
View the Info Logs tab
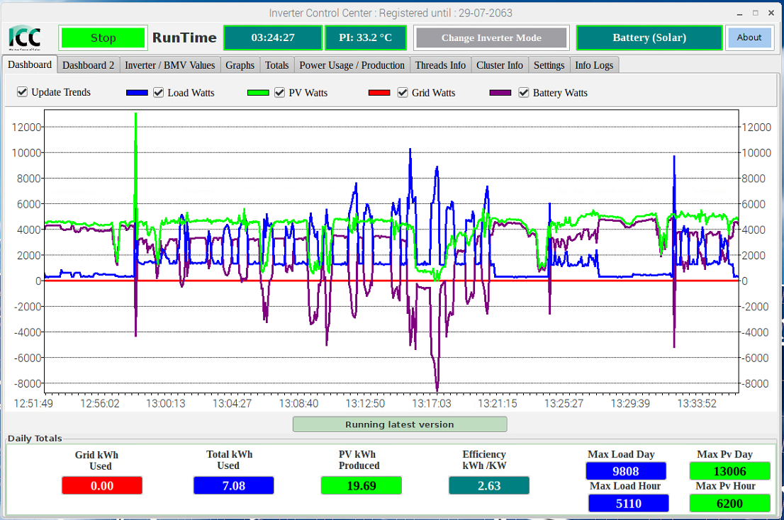(594, 65)
